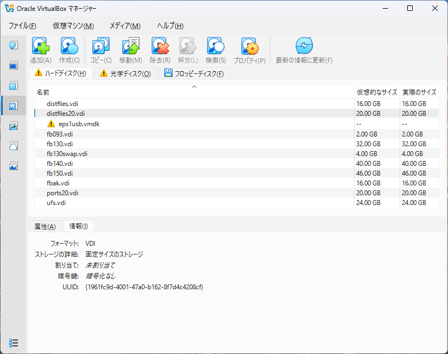Sort by the 実際のサイズ column header
Screen dimensions: 448x354
(x=419, y=92)
